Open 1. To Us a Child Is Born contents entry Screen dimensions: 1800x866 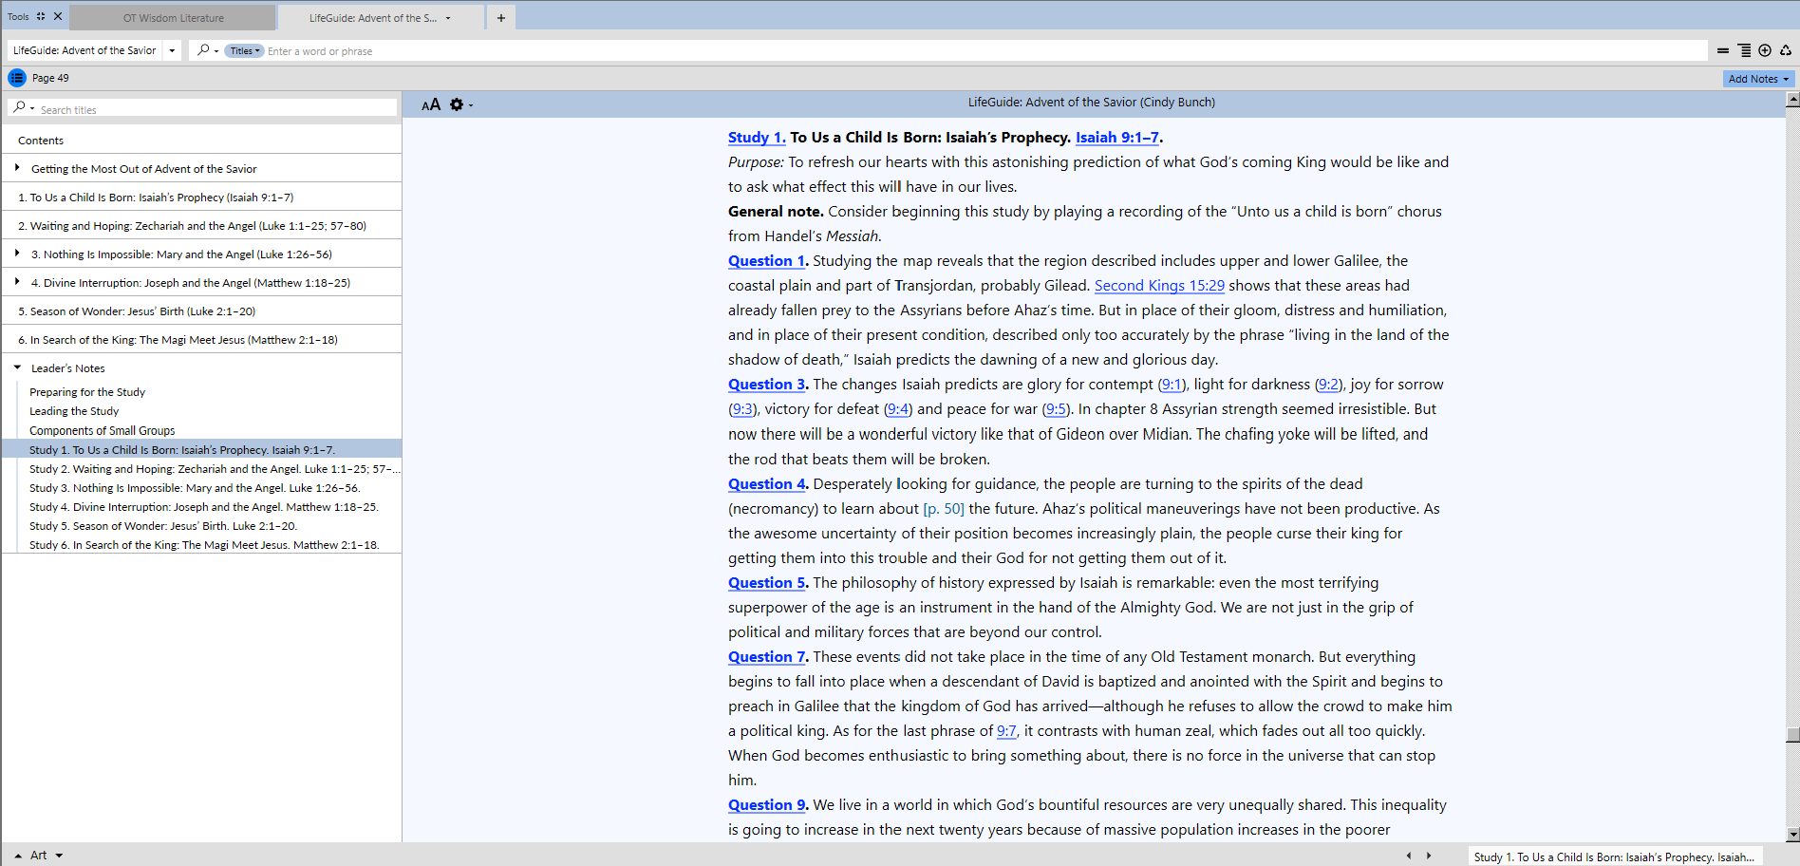tap(156, 198)
